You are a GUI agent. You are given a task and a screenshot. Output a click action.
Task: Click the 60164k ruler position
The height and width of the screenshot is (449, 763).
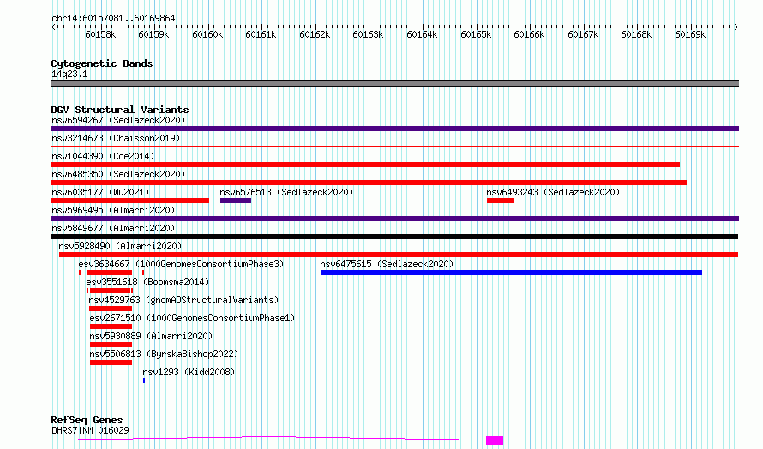pos(422,34)
